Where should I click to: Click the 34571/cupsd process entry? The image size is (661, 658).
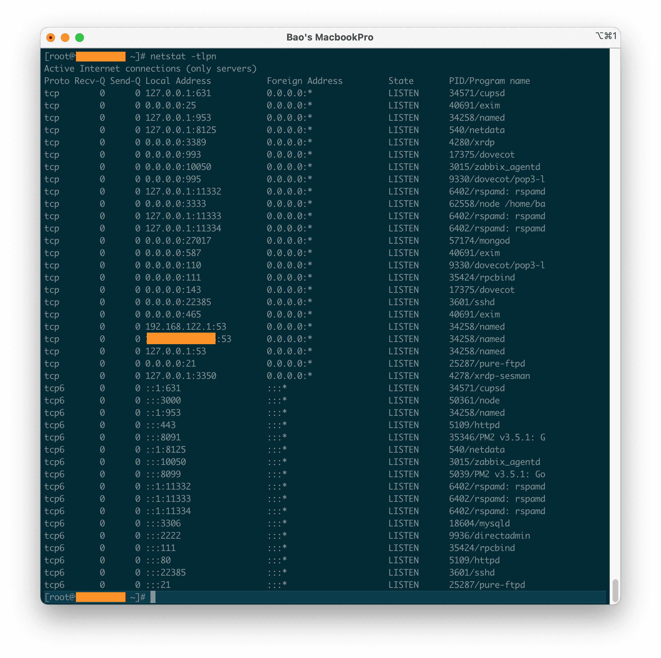pyautogui.click(x=477, y=93)
